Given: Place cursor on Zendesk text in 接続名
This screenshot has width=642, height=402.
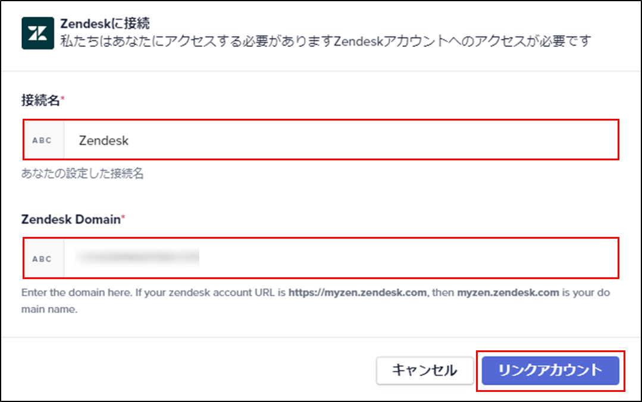Looking at the screenshot, I should tap(104, 141).
